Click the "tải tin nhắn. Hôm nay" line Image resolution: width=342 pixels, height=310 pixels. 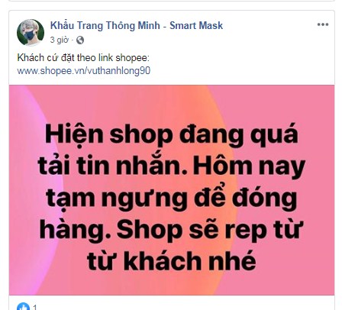point(171,166)
